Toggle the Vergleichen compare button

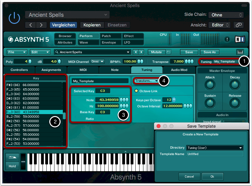pyautogui.click(x=63, y=25)
